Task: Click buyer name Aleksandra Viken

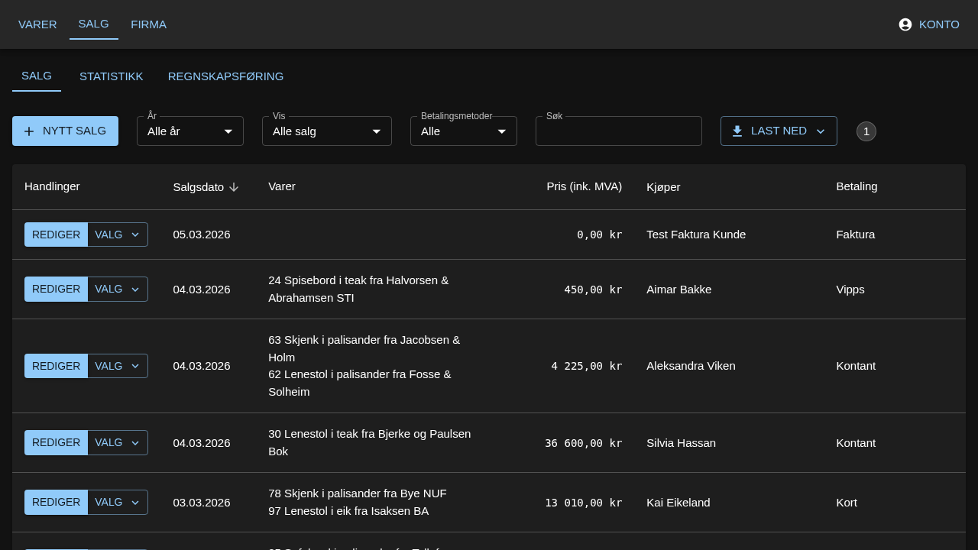Action: point(691,366)
